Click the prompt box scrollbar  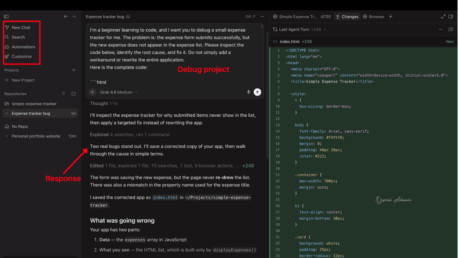(262, 26)
